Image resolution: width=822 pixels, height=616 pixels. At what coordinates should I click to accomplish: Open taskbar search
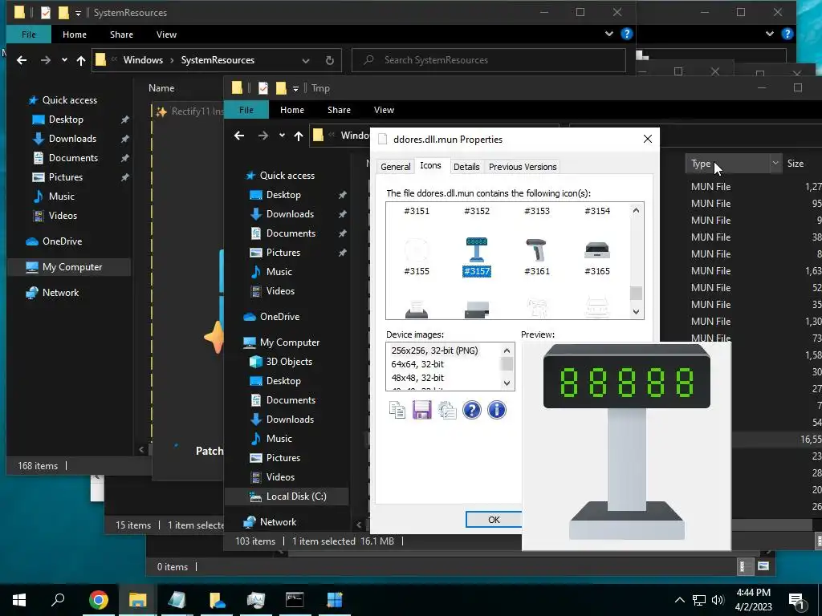pos(58,600)
